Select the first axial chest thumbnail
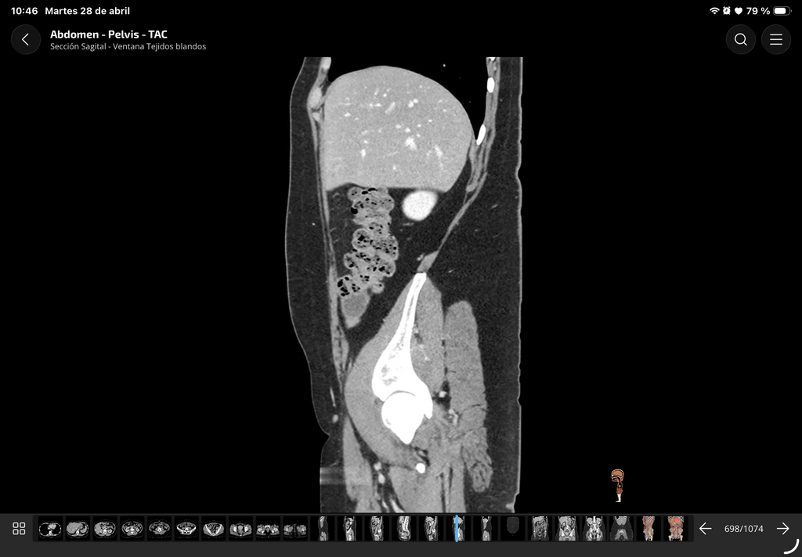The height and width of the screenshot is (557, 802). tap(50, 529)
